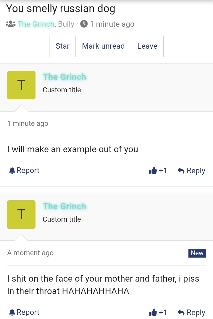Click the reply arrow icon on first message

pyautogui.click(x=181, y=171)
